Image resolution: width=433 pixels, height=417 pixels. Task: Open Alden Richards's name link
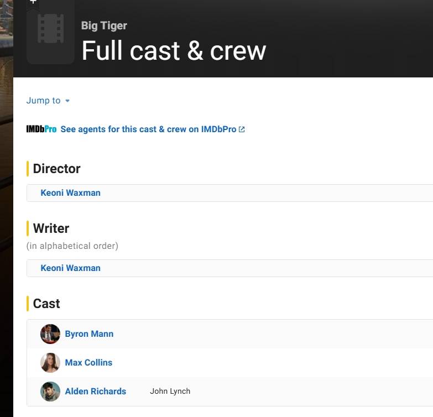(x=95, y=392)
